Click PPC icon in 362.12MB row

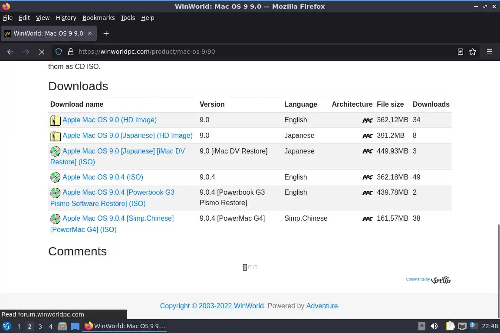point(367,120)
